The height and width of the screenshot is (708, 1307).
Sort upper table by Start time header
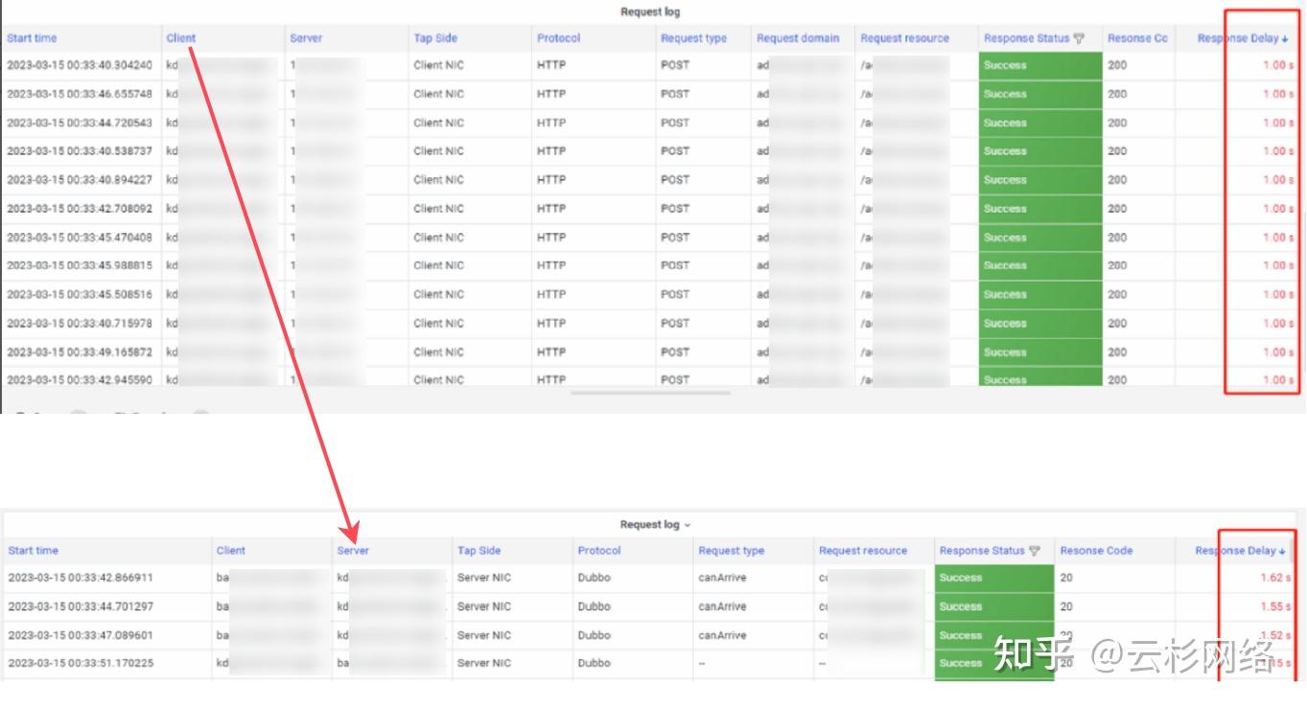point(32,38)
